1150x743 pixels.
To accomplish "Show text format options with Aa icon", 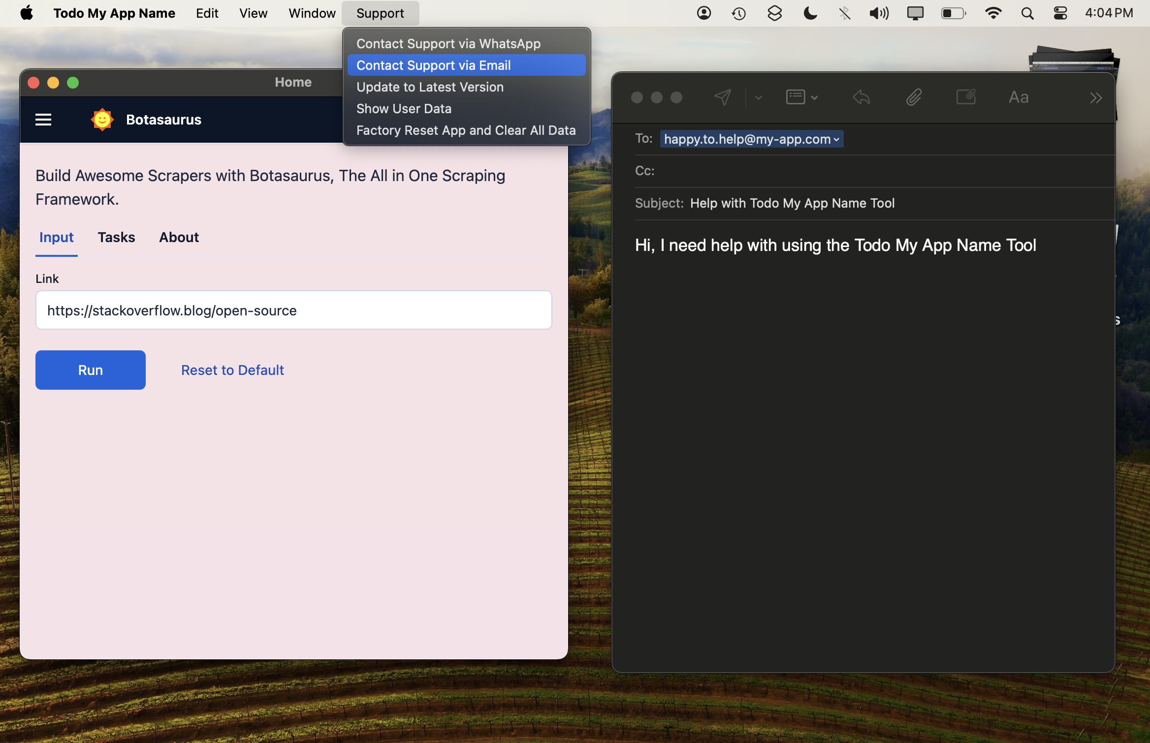I will [1018, 97].
